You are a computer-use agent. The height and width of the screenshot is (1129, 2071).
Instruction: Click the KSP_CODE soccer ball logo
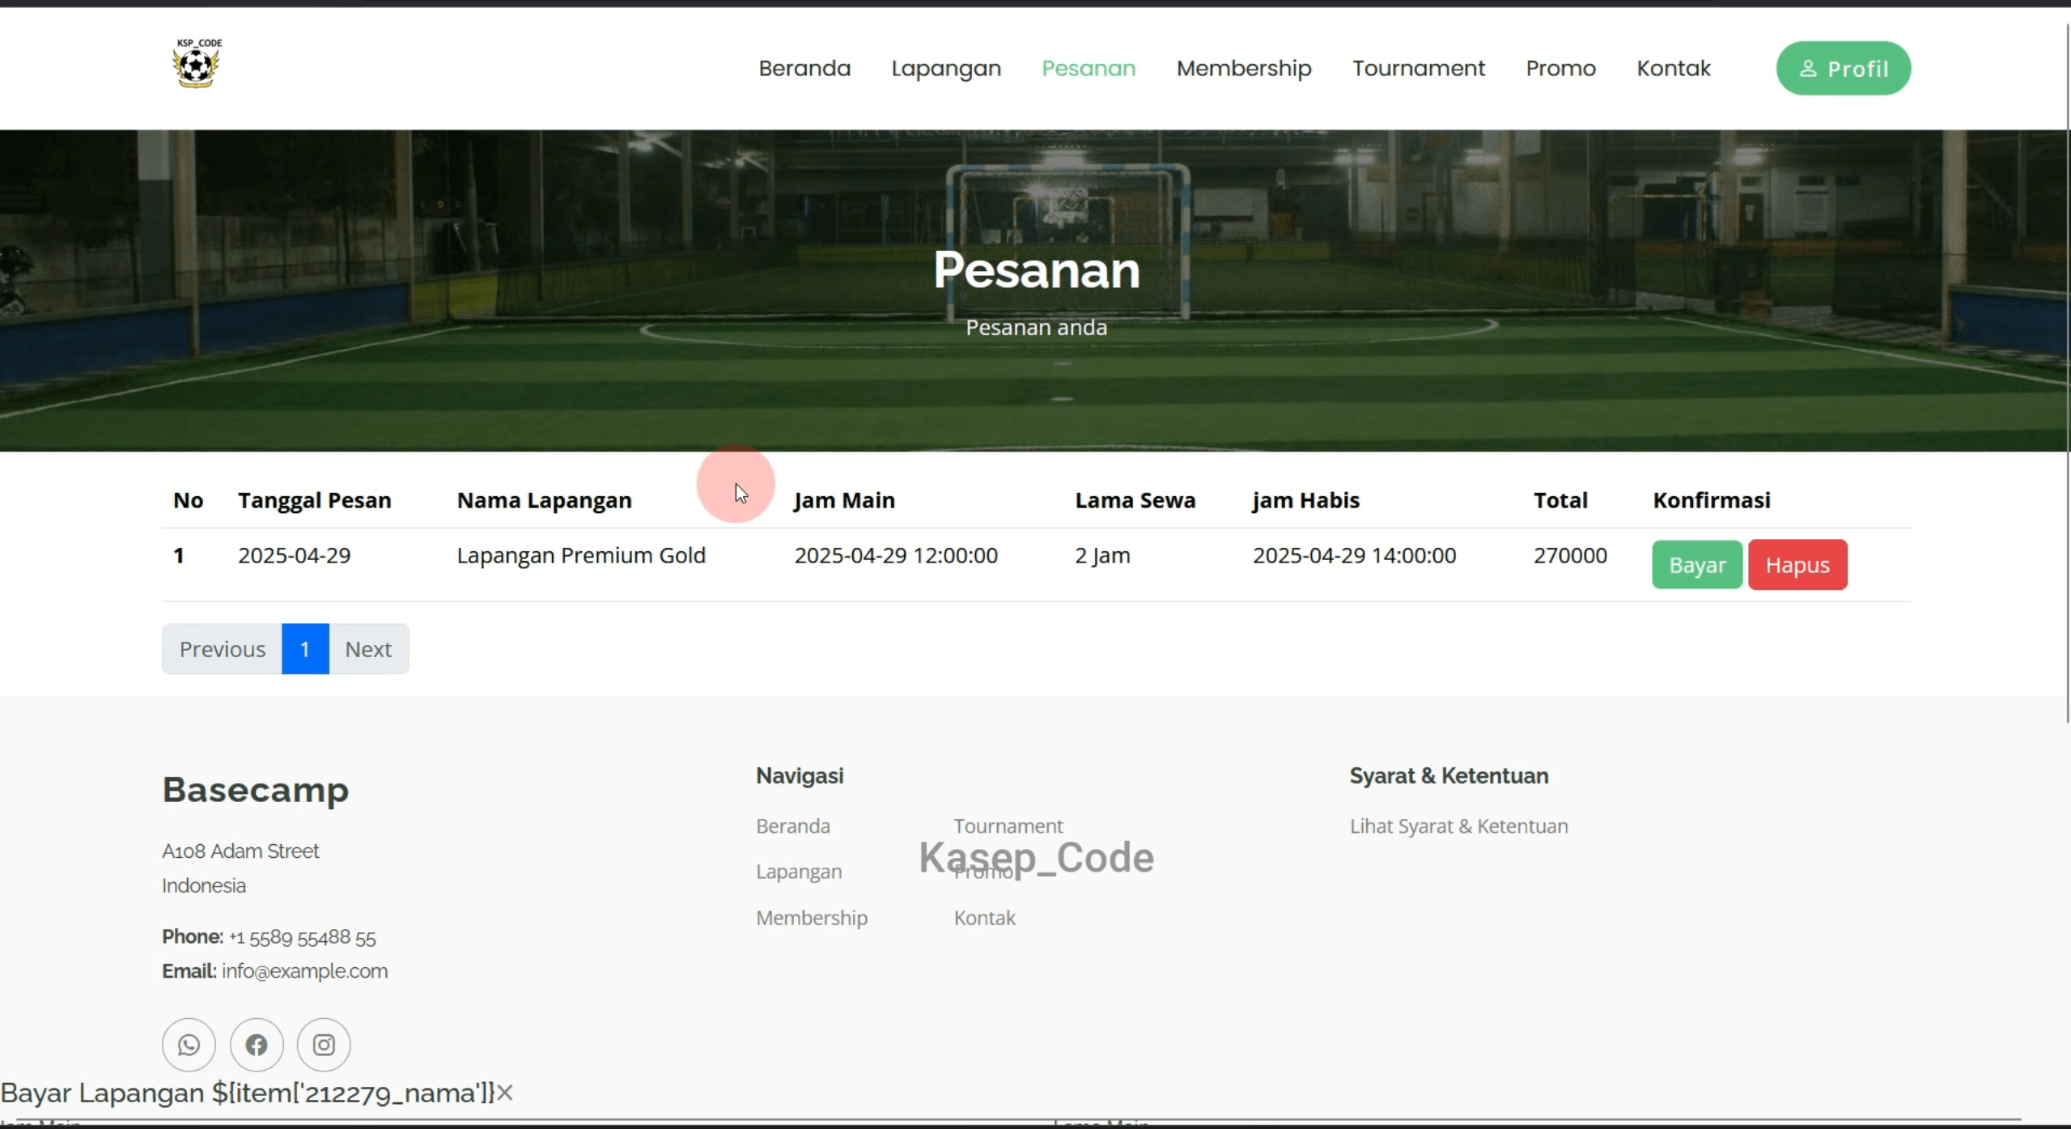pos(197,63)
